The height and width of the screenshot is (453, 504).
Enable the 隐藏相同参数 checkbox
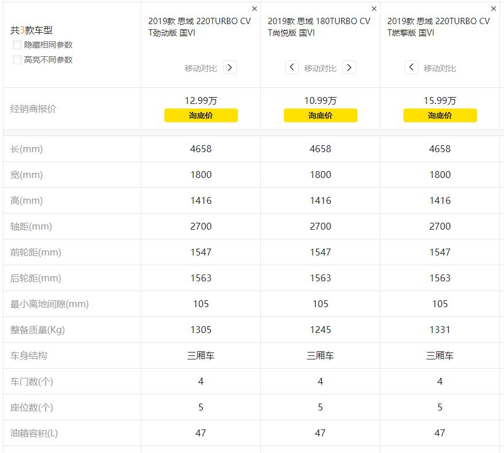click(17, 45)
